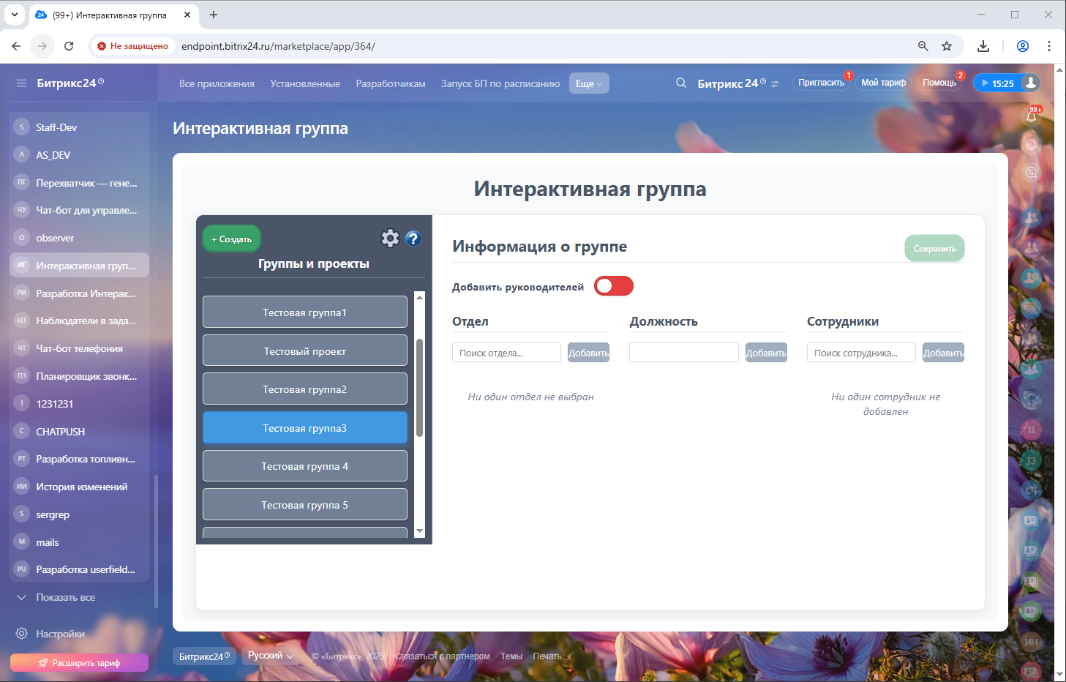This screenshot has width=1066, height=682.
Task: Start the workday timer showing 15:25
Action: pyautogui.click(x=996, y=83)
